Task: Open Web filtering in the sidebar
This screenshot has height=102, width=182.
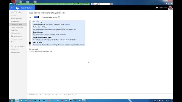Action: click(x=15, y=22)
